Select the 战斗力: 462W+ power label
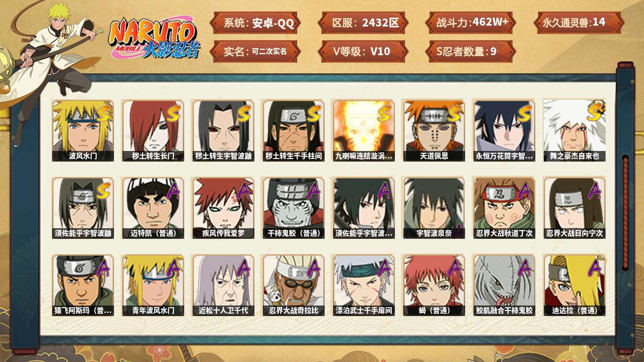 point(470,23)
